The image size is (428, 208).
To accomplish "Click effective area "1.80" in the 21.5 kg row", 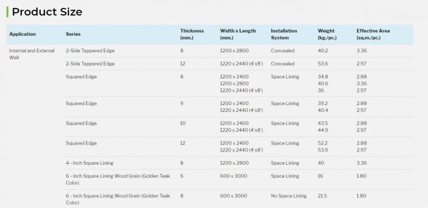I will tap(361, 196).
